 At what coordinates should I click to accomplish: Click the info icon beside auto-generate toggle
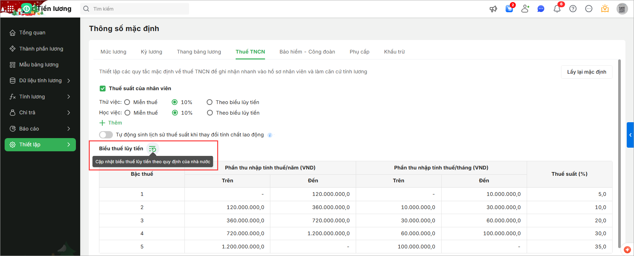pos(270,135)
